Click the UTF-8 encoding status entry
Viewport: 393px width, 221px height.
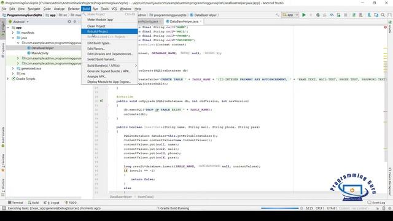pyautogui.click(x=332, y=208)
